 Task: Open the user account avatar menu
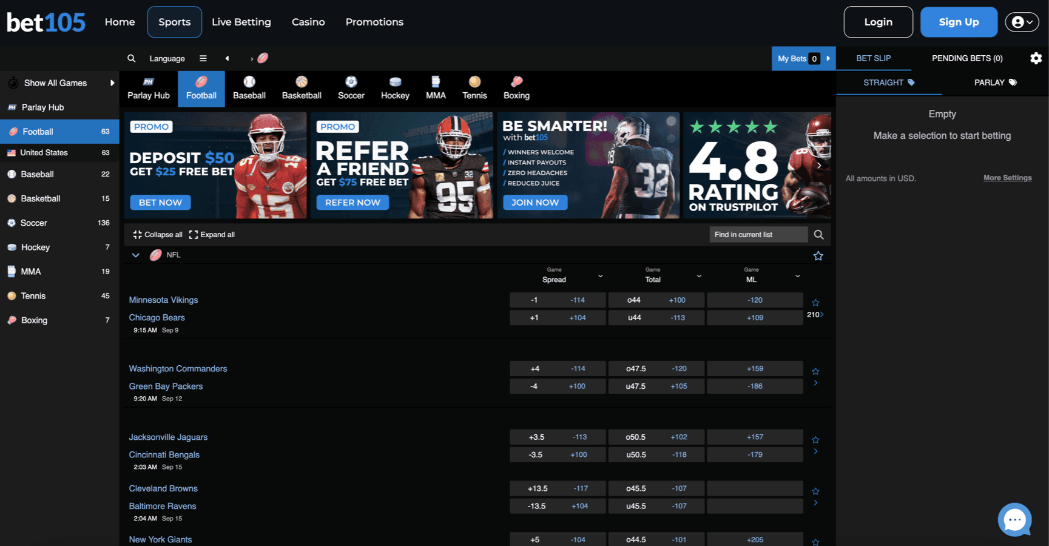pos(1022,22)
